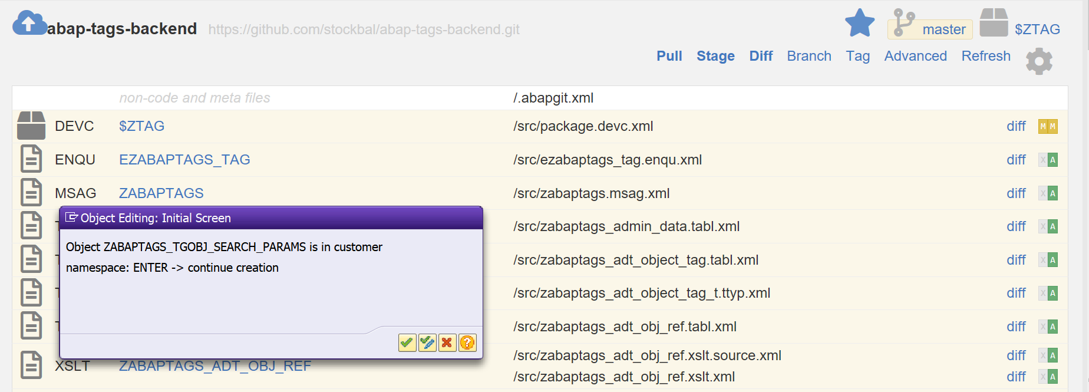Click checkmark-with-pencil button in dialog

(427, 342)
